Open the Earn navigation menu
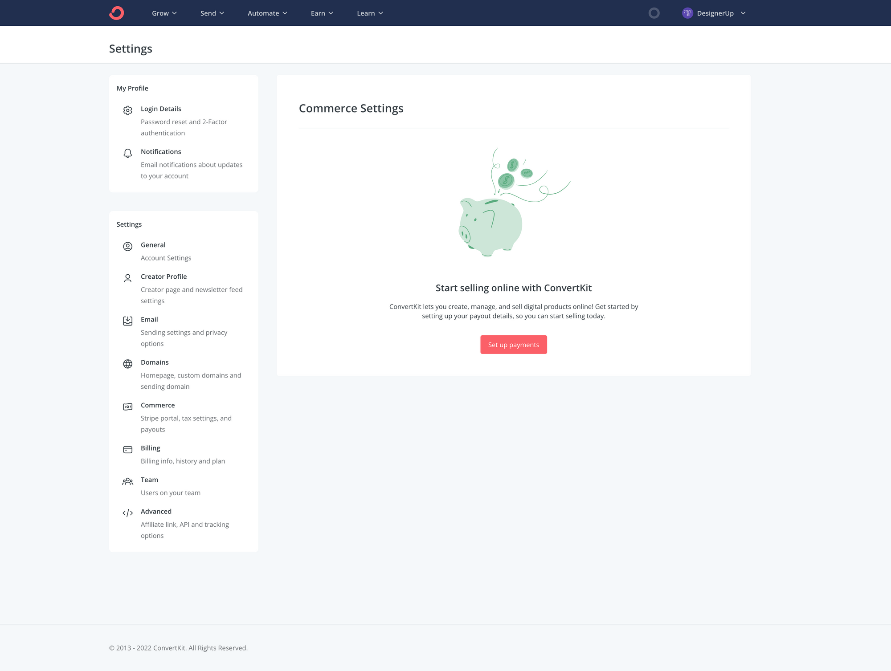The width and height of the screenshot is (891, 671). pyautogui.click(x=322, y=13)
